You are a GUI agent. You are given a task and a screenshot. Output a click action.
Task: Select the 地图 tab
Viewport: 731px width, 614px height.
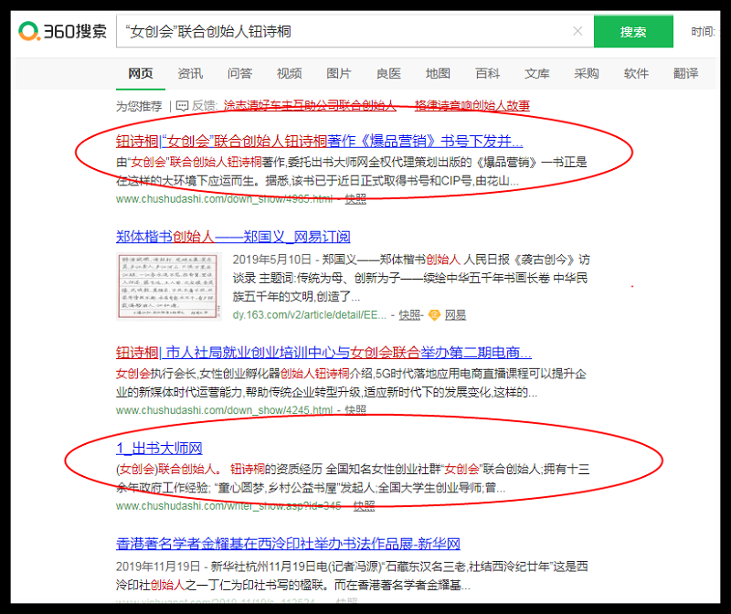438,74
